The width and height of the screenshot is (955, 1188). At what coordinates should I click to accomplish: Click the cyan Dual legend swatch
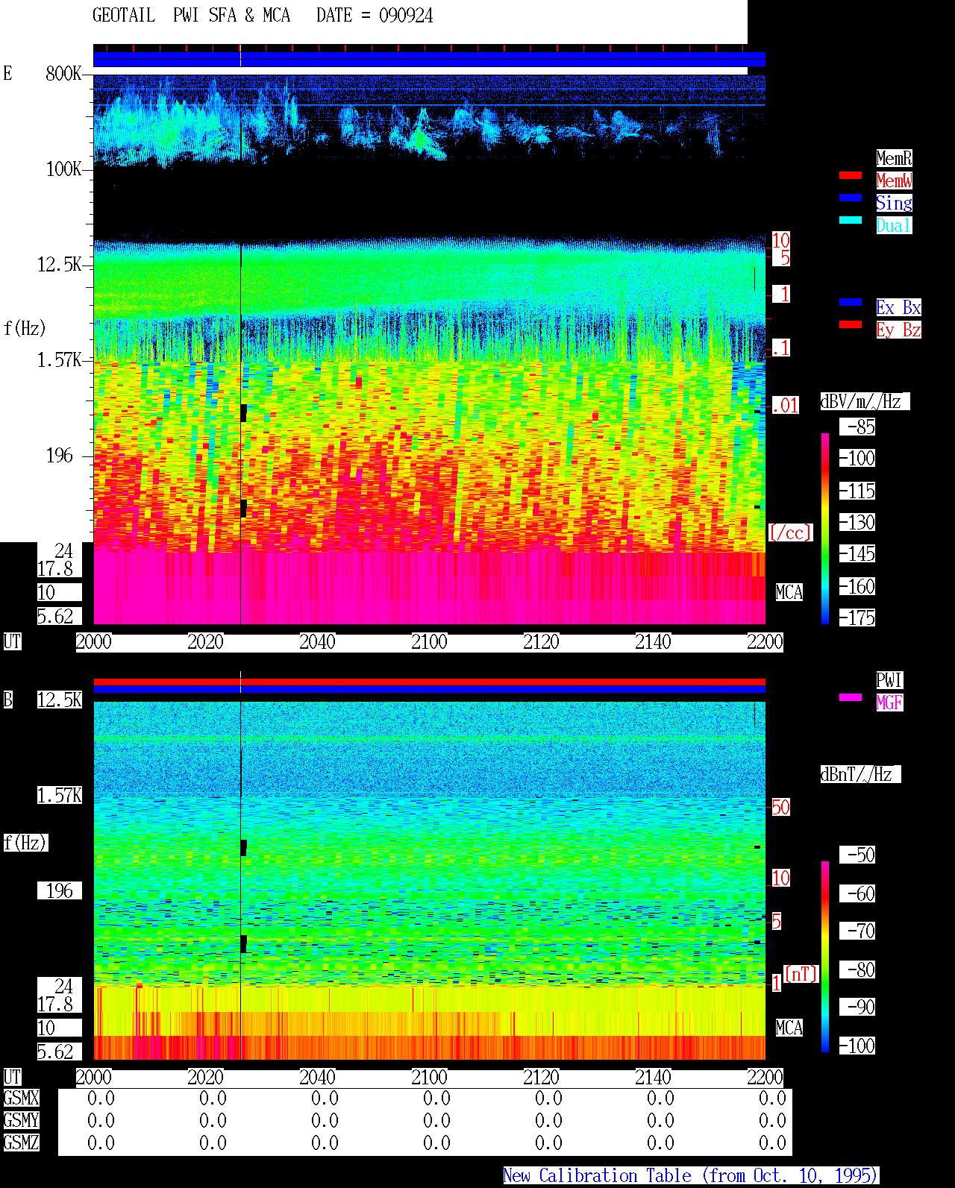(851, 220)
